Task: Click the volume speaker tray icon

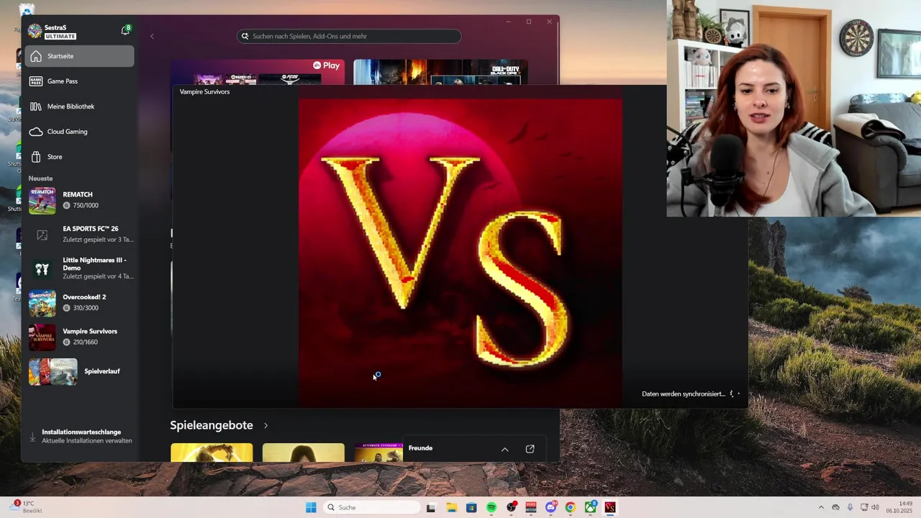Action: [x=876, y=507]
